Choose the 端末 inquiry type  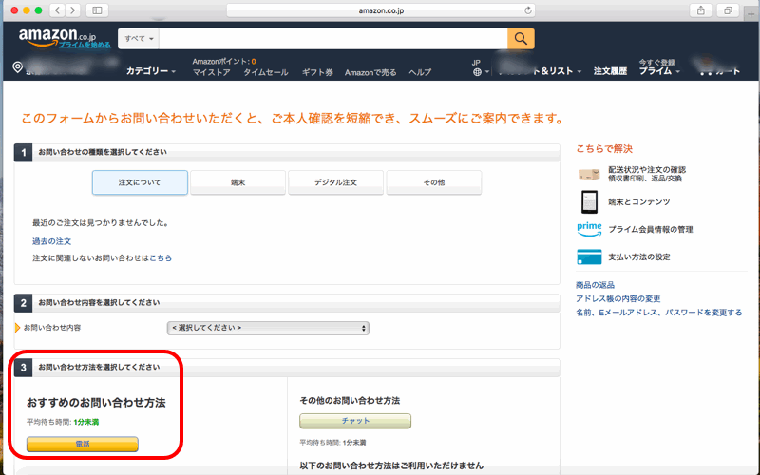tap(237, 182)
